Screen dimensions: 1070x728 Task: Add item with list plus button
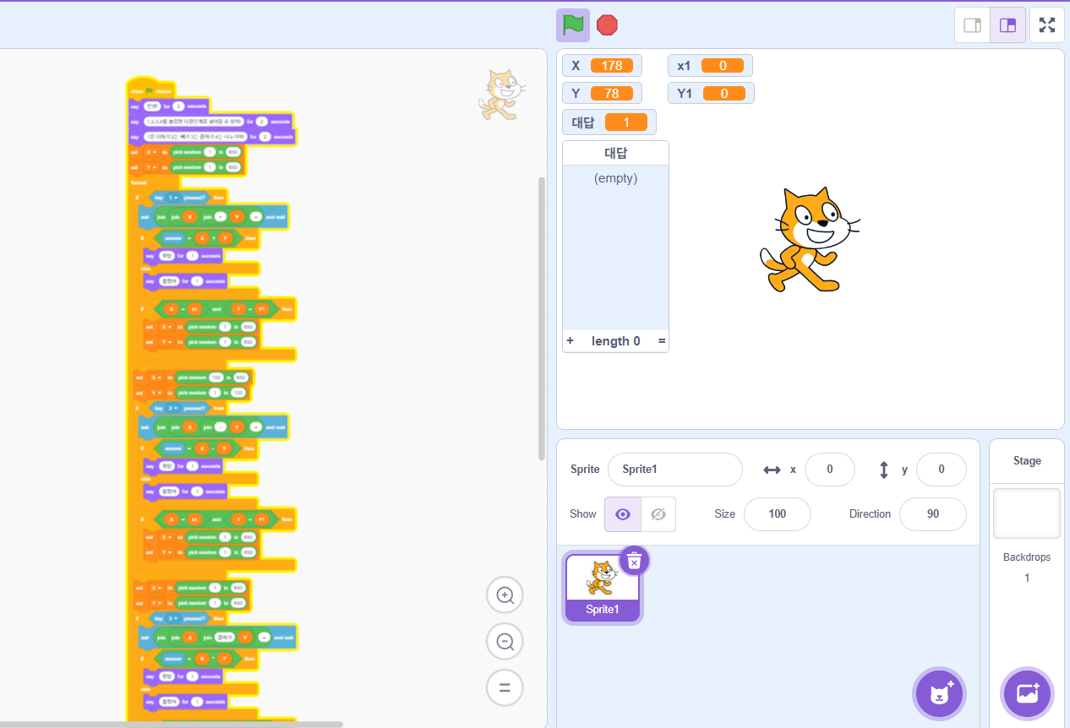pyautogui.click(x=570, y=341)
